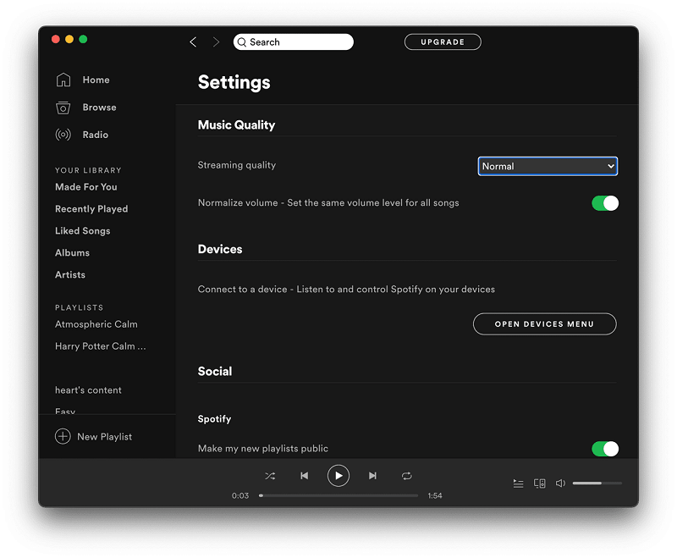
Task: Toggle the connect to device panel icon
Action: 540,483
